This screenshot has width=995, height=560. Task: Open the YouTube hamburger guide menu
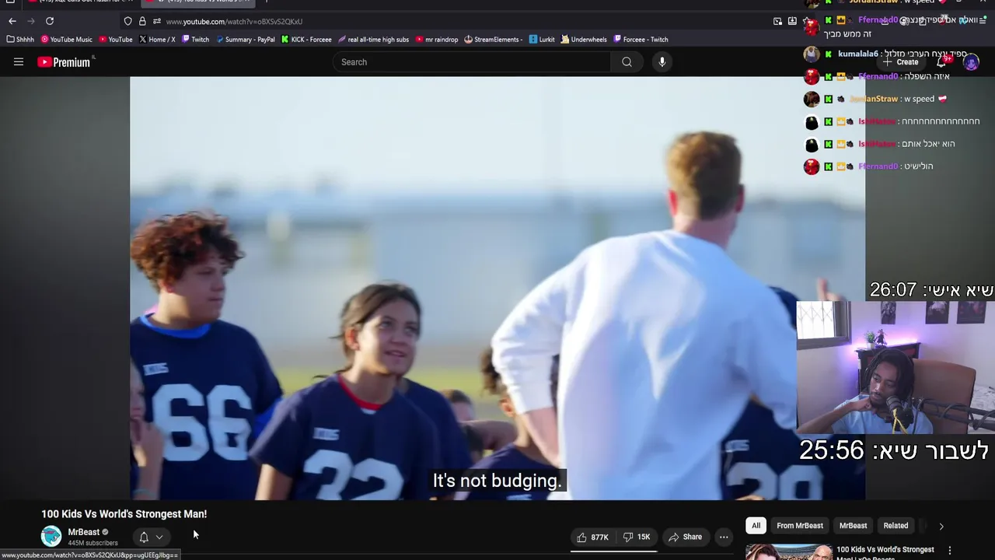pyautogui.click(x=19, y=62)
